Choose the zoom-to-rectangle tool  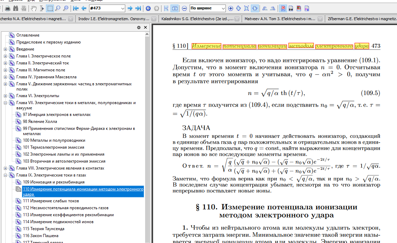tap(66, 8)
